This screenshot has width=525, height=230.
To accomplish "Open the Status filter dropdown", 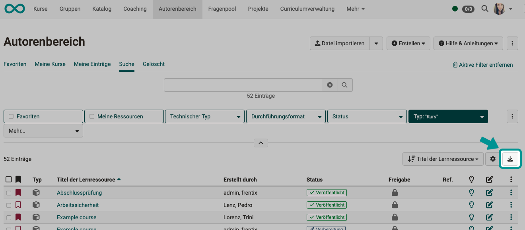I will tap(367, 116).
